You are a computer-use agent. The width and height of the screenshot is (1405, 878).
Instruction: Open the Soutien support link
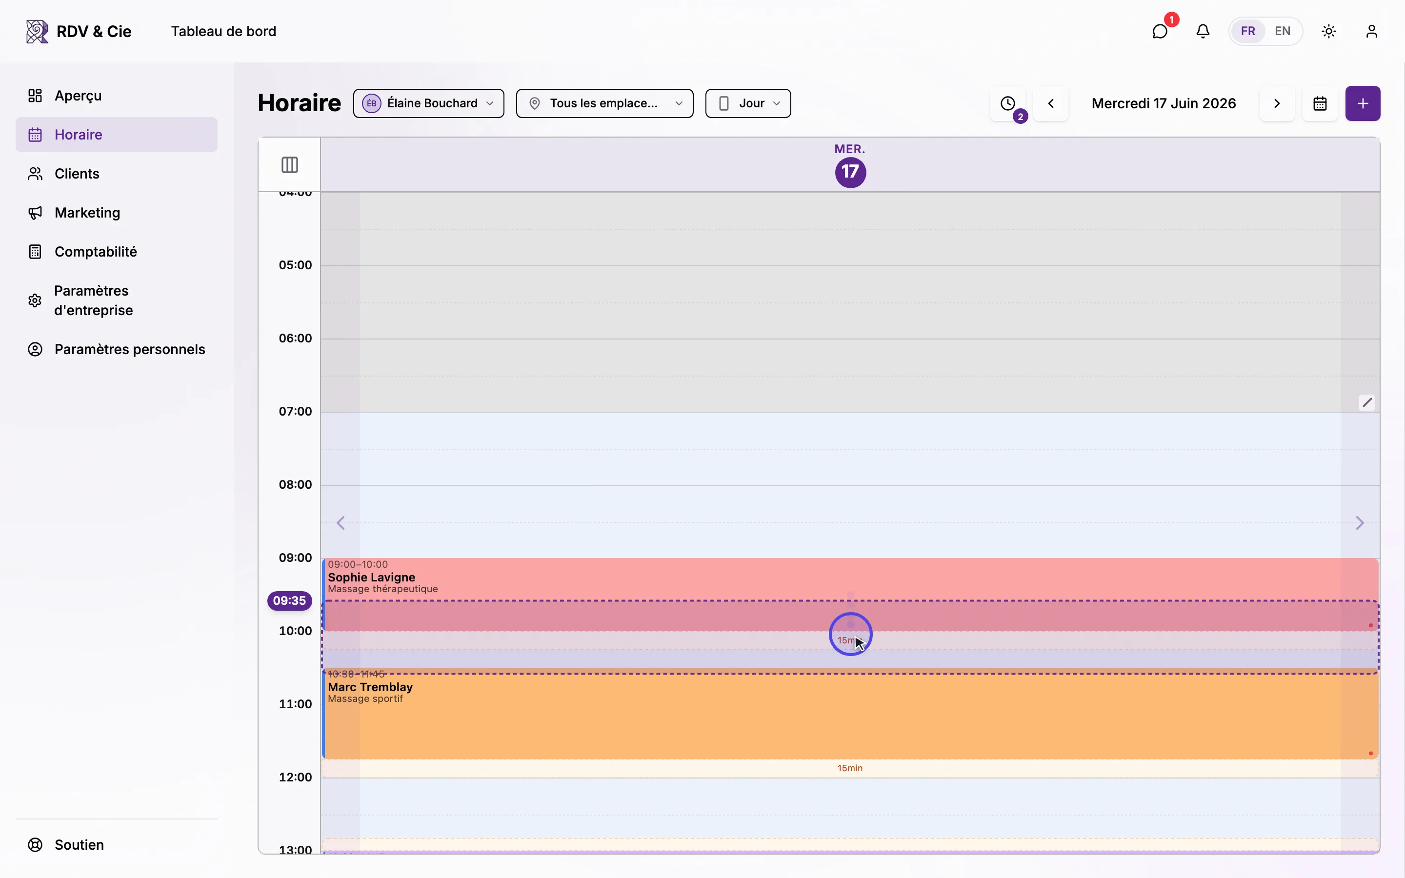coord(116,845)
